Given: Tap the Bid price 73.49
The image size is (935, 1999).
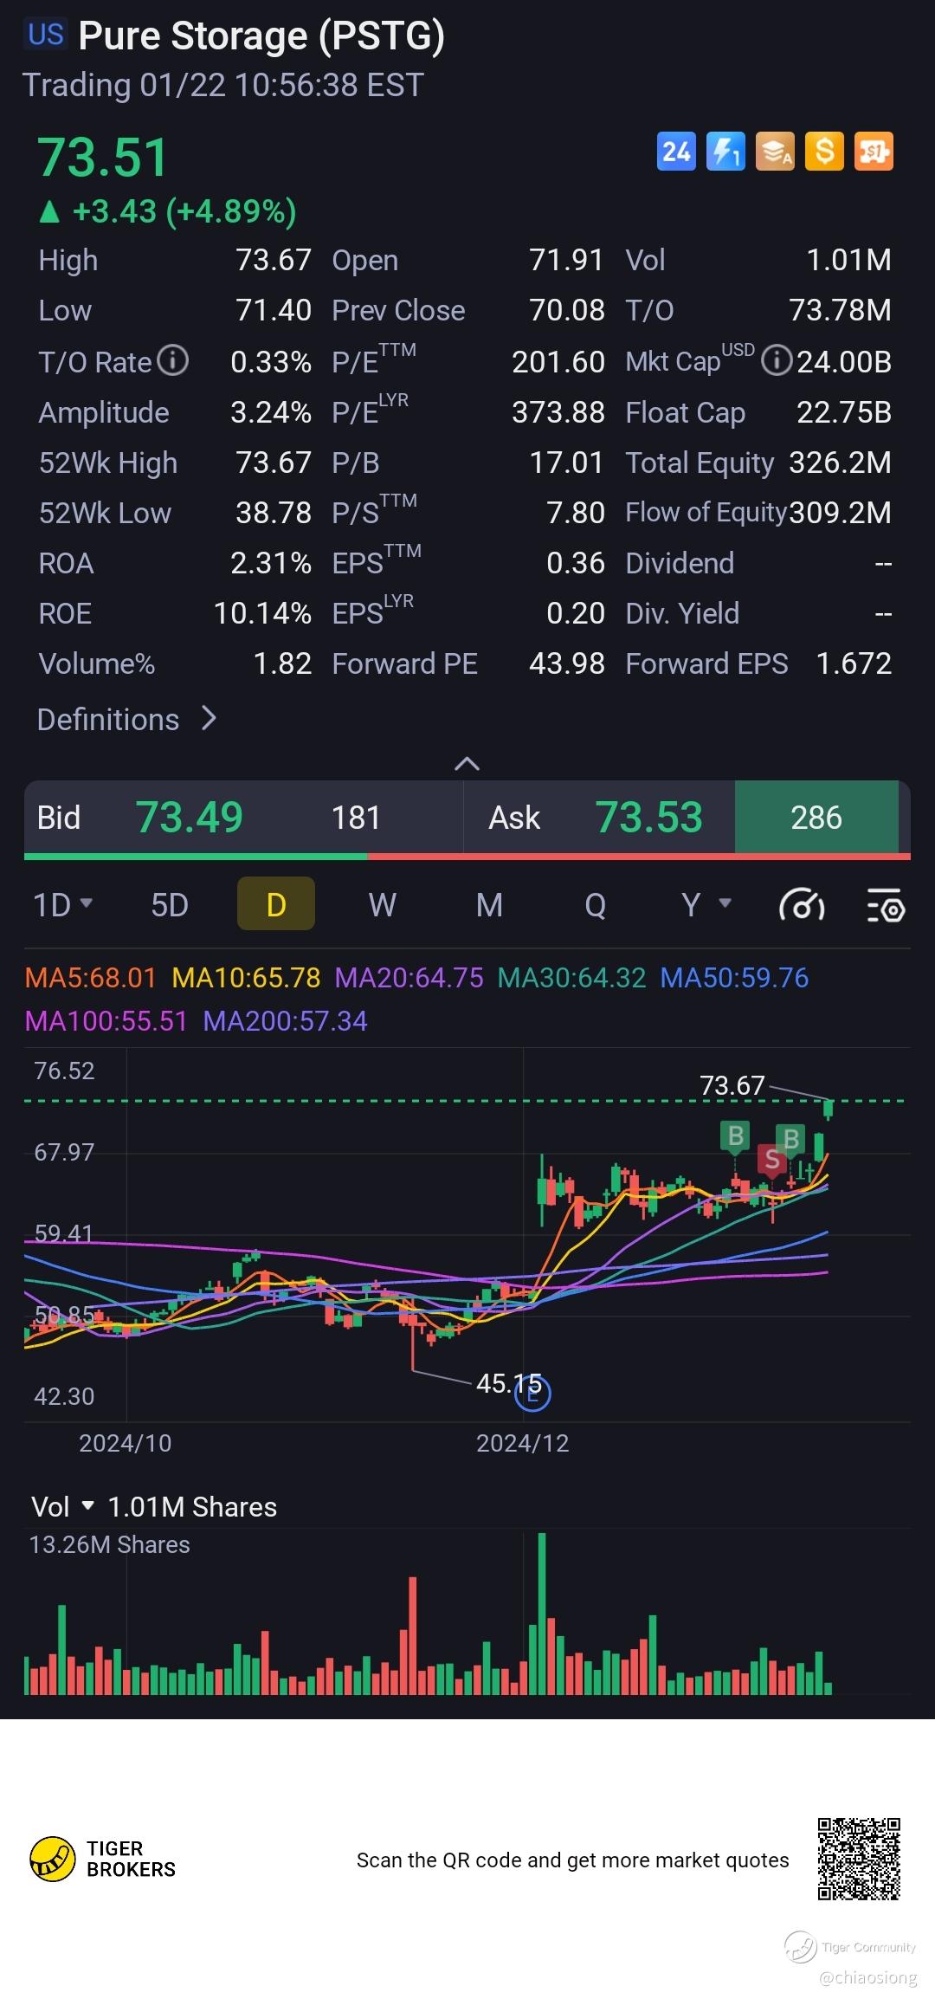Looking at the screenshot, I should pos(190,818).
